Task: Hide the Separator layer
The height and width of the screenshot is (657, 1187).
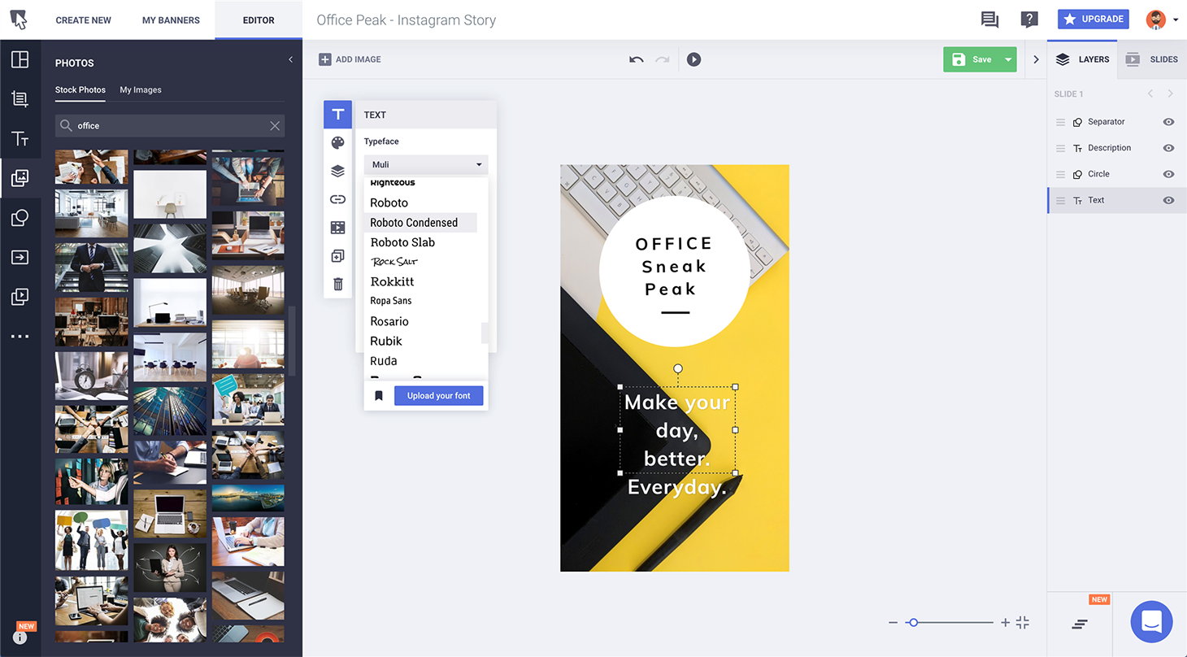Action: tap(1168, 122)
